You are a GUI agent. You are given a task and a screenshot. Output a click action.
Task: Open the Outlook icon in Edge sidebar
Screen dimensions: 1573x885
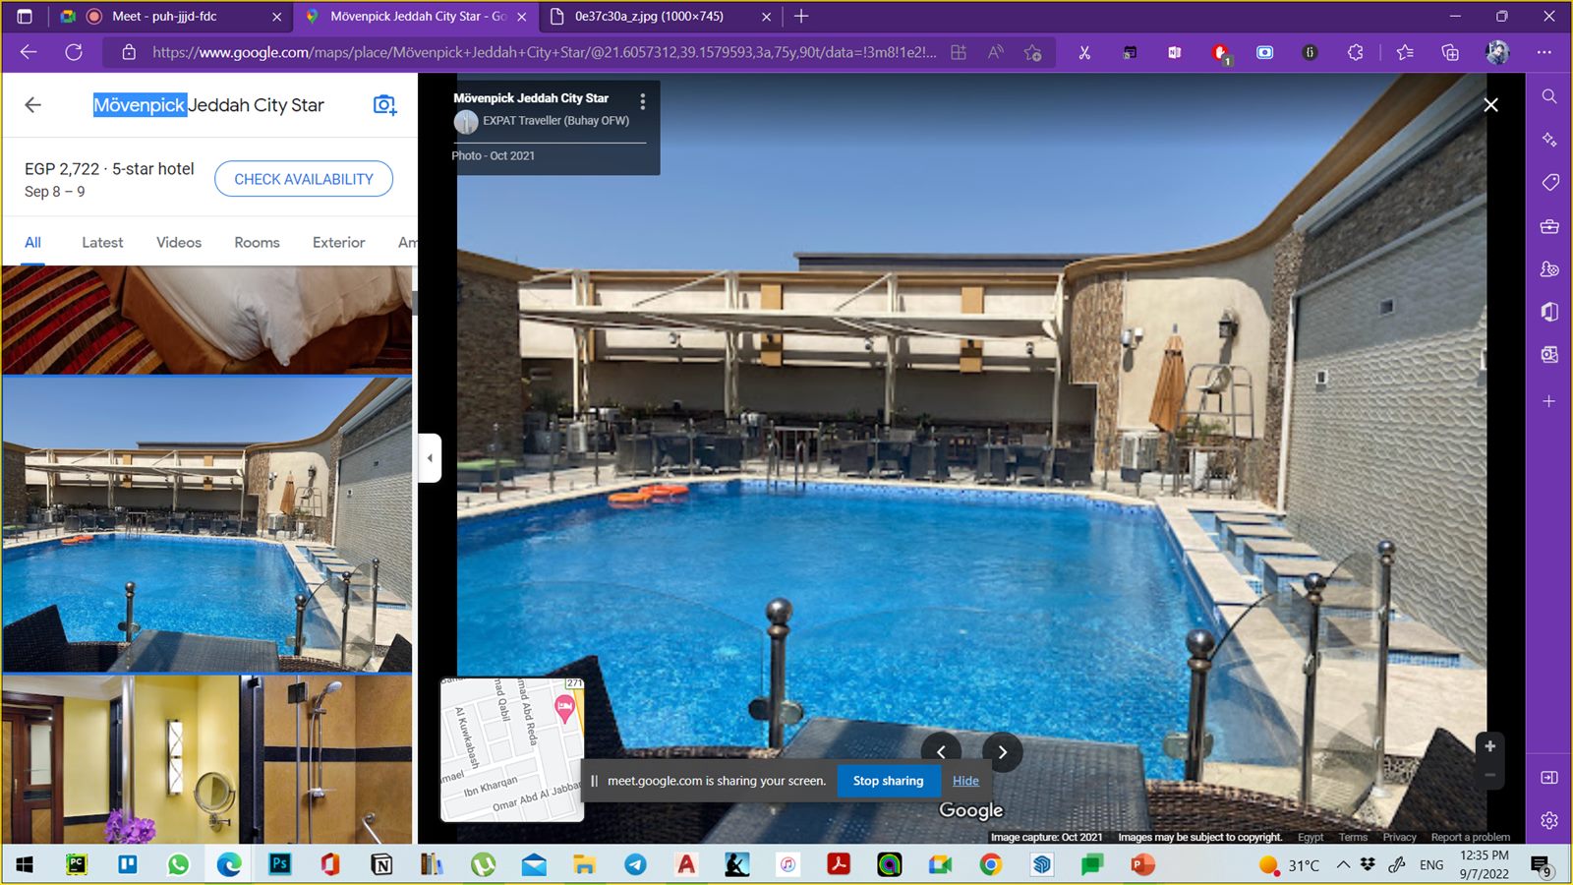coord(1549,355)
